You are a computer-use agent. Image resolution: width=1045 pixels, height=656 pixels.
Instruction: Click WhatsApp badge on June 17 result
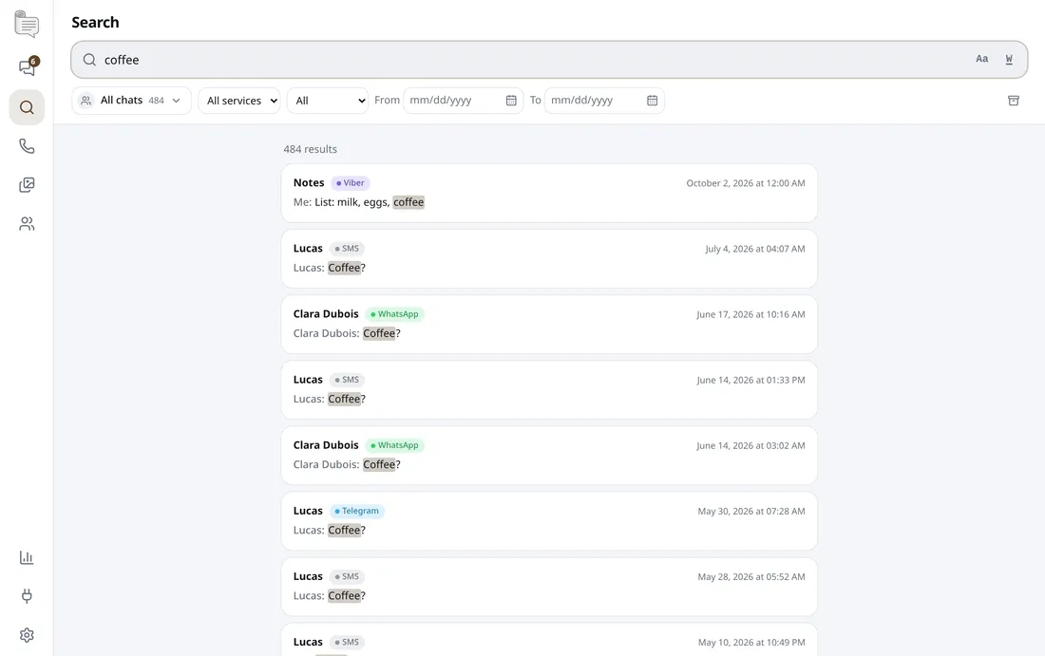[394, 314]
